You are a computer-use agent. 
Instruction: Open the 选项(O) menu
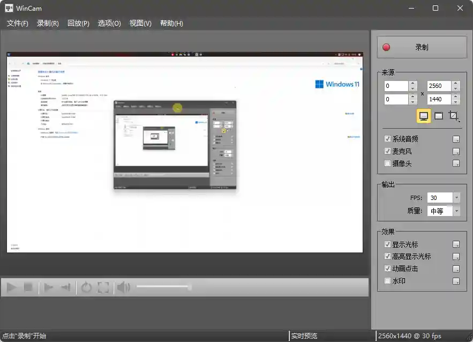109,23
